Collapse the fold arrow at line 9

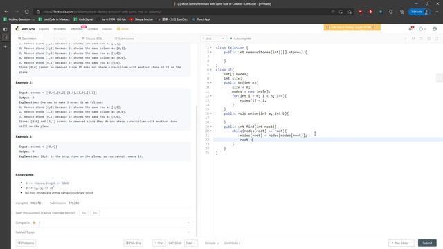click(211, 83)
